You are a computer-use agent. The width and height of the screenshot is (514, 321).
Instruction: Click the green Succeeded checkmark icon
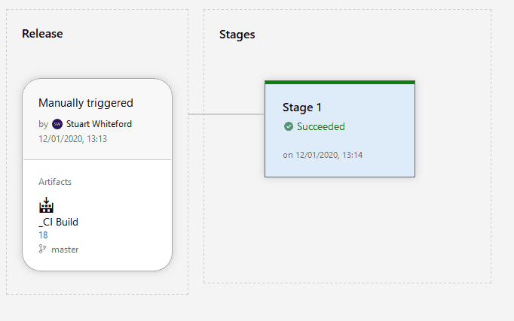point(289,127)
